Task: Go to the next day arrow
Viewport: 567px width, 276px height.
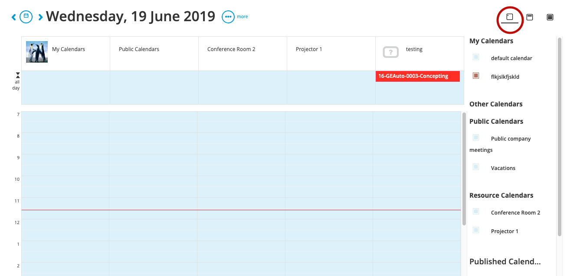Action: tap(40, 17)
